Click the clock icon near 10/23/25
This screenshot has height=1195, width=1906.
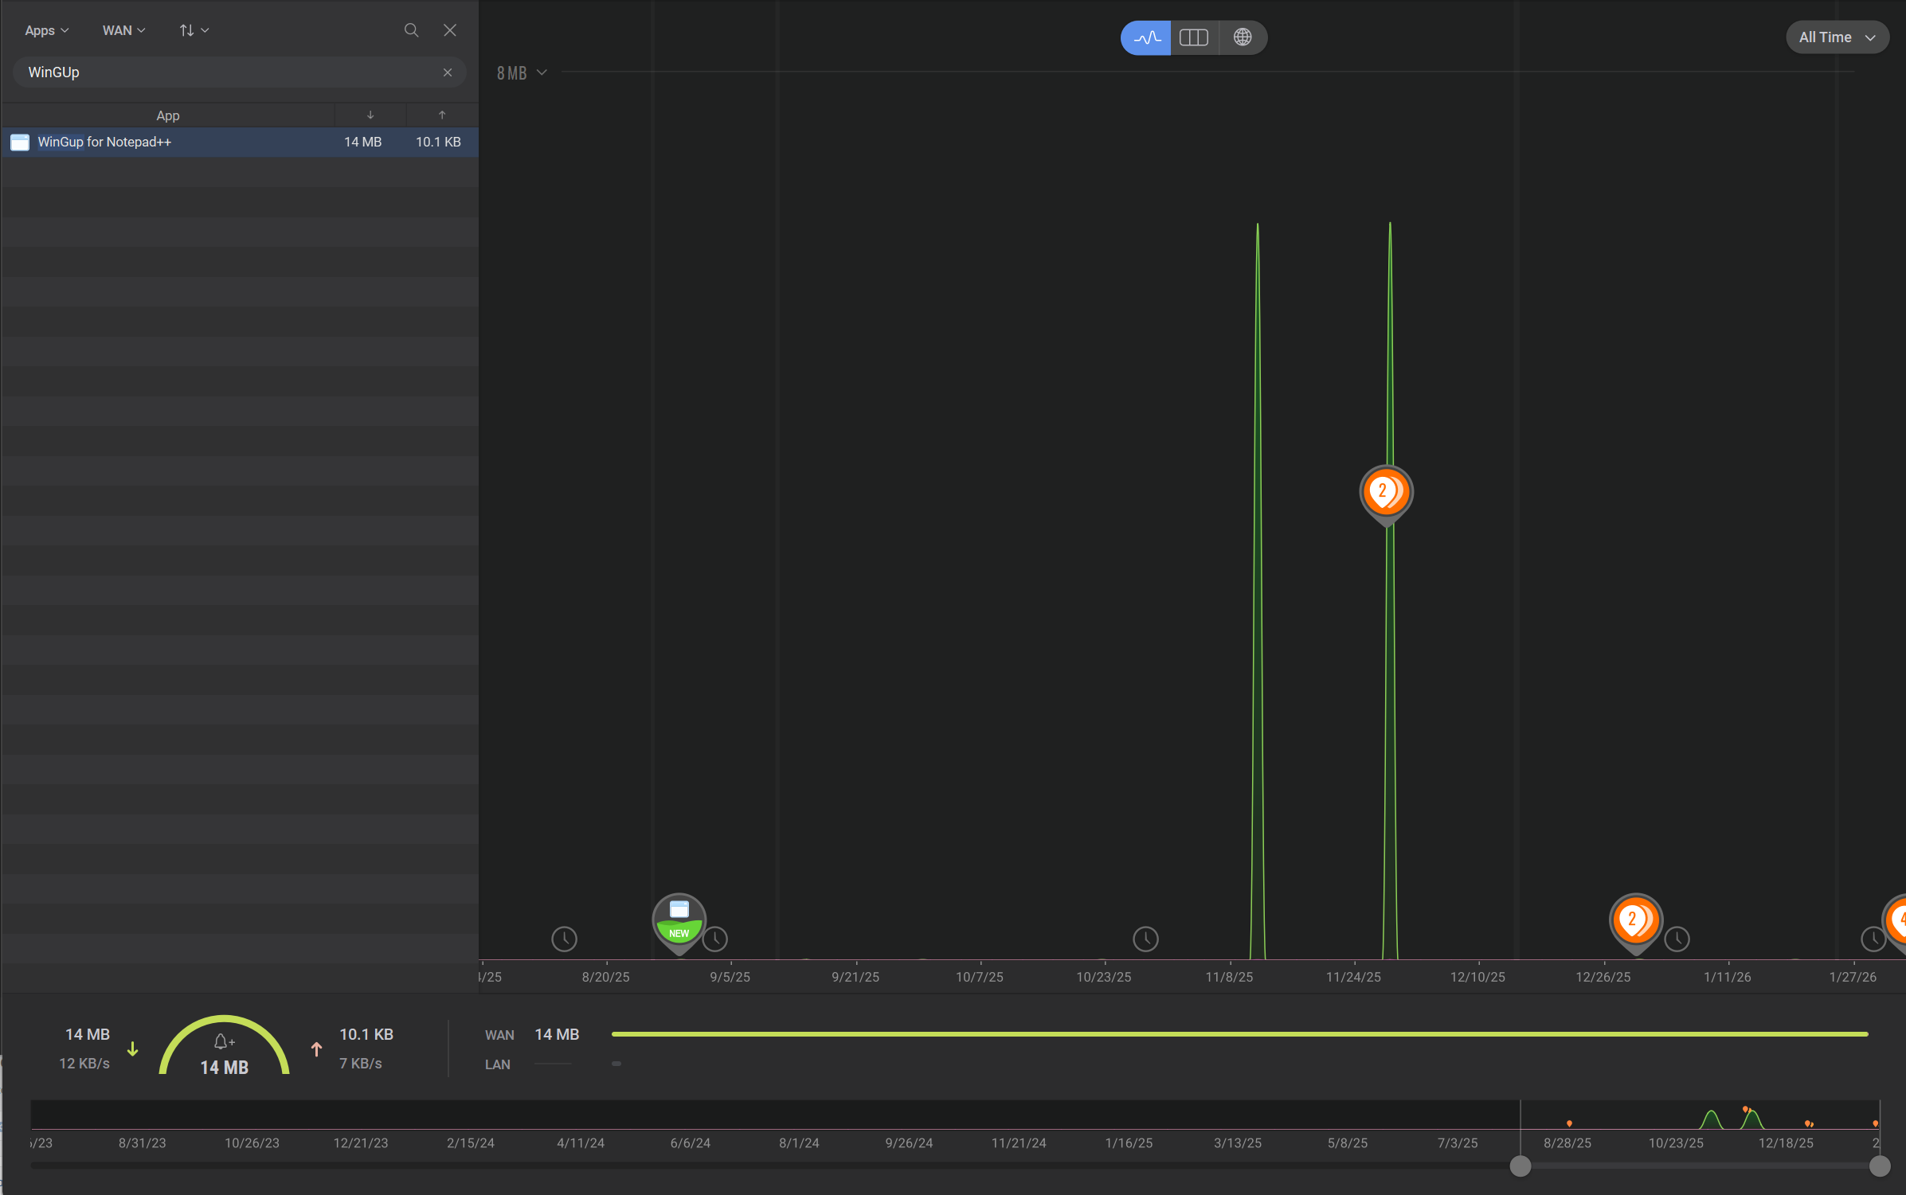(1145, 939)
